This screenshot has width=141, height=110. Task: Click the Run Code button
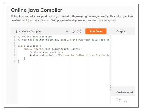pyautogui.click(x=96, y=31)
